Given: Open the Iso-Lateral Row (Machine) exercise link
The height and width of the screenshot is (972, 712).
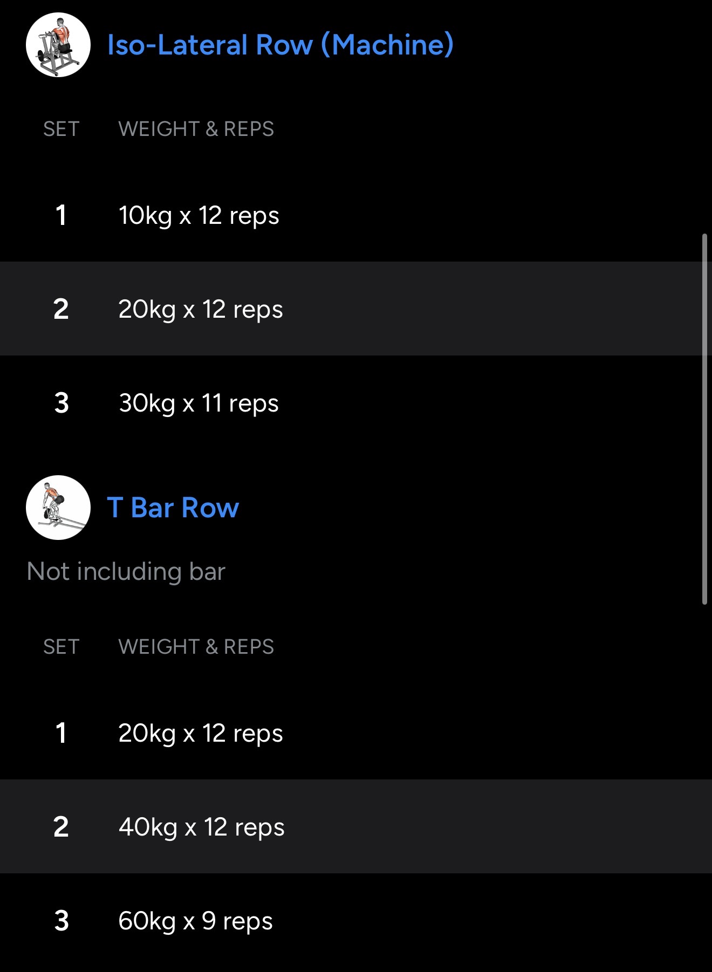Looking at the screenshot, I should point(280,45).
